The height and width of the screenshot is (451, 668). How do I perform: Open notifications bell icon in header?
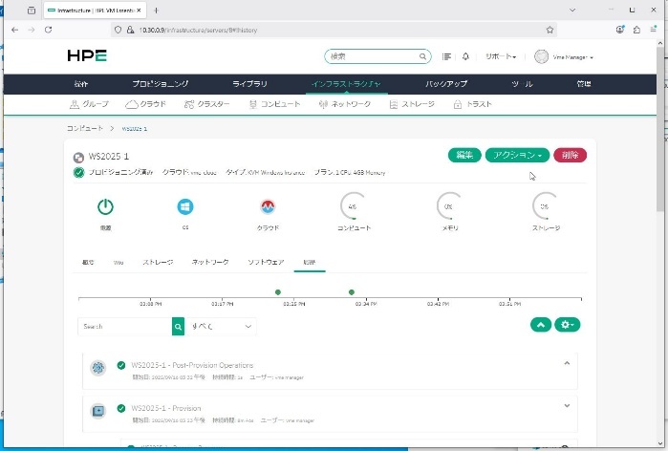tap(465, 57)
